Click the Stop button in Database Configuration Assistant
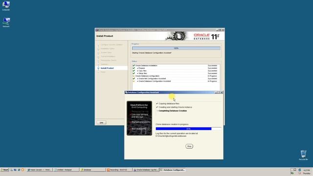 tap(189, 146)
